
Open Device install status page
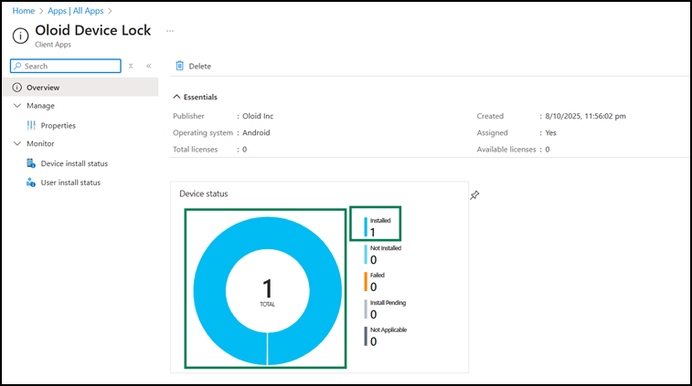click(x=74, y=163)
